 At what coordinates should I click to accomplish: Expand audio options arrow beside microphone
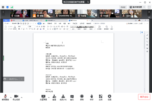(11, 97)
